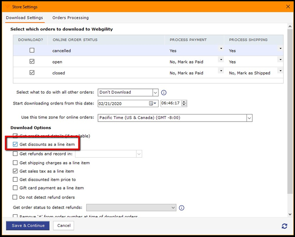Open the Pacific Time zone dropdown
Viewport: 295px width, 237px height.
pyautogui.click(x=249, y=118)
